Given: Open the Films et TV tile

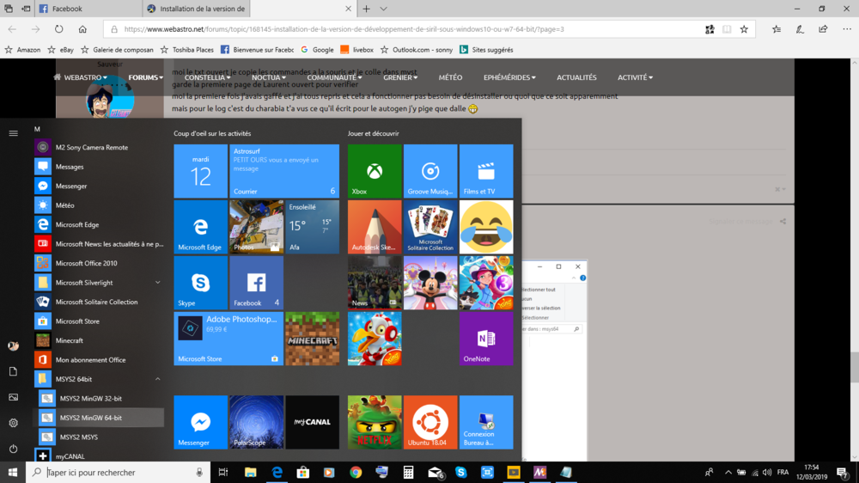Looking at the screenshot, I should (x=486, y=171).
